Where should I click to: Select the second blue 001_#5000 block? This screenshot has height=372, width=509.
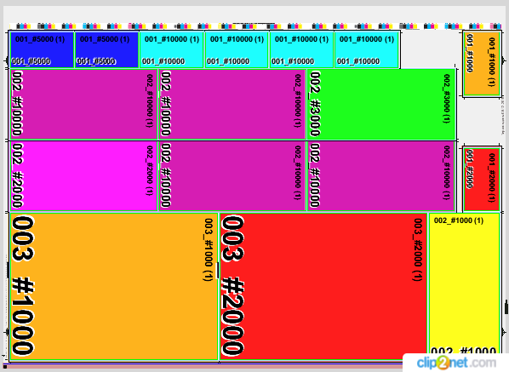click(106, 49)
